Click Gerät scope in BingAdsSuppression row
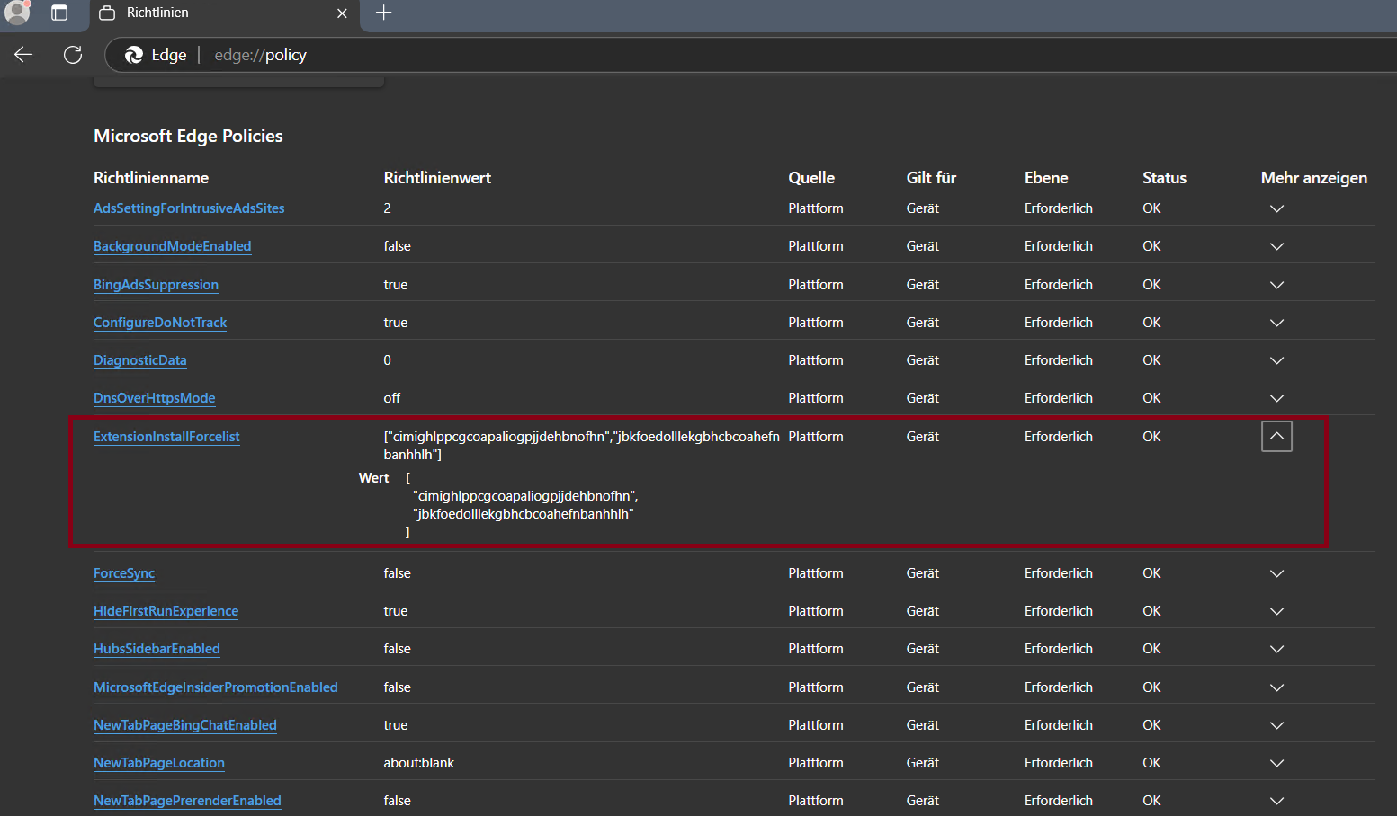The width and height of the screenshot is (1397, 816). (x=923, y=285)
